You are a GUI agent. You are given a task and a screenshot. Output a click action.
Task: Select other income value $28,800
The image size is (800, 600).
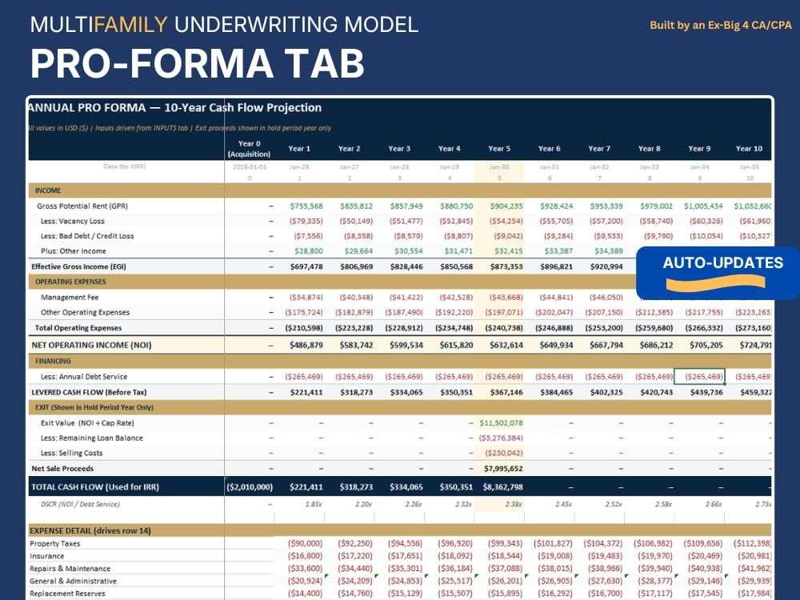click(309, 251)
